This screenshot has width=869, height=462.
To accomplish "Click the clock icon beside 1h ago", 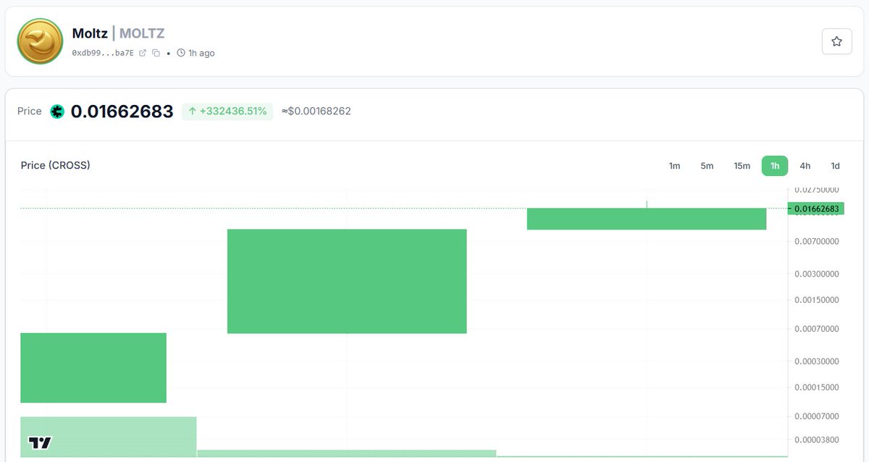I will (x=181, y=53).
